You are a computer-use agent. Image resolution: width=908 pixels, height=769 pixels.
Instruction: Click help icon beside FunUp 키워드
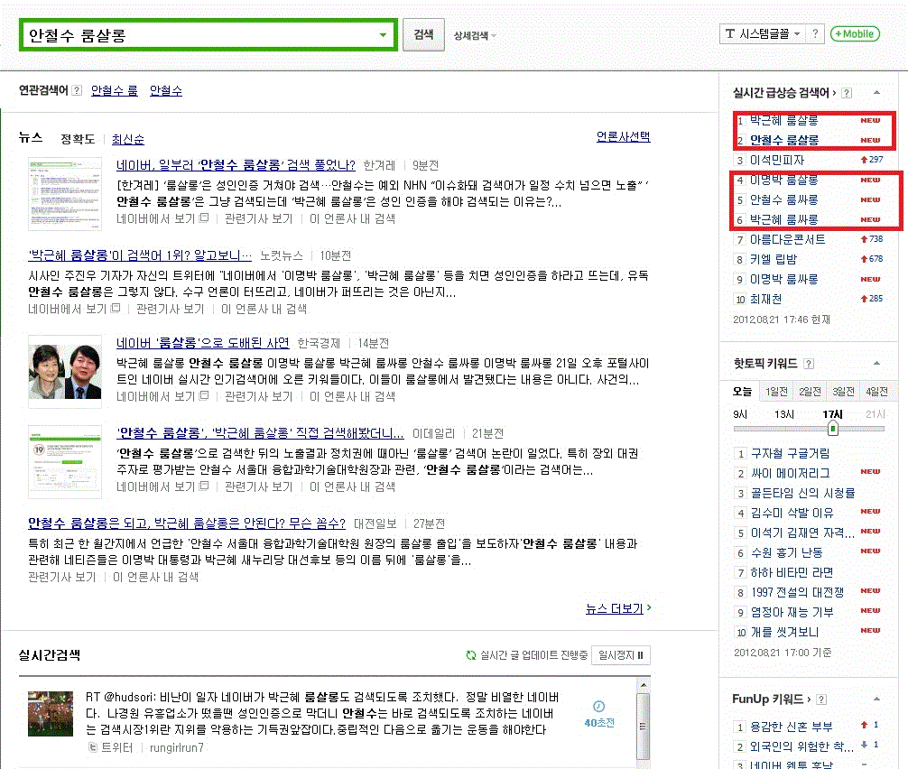coord(820,700)
